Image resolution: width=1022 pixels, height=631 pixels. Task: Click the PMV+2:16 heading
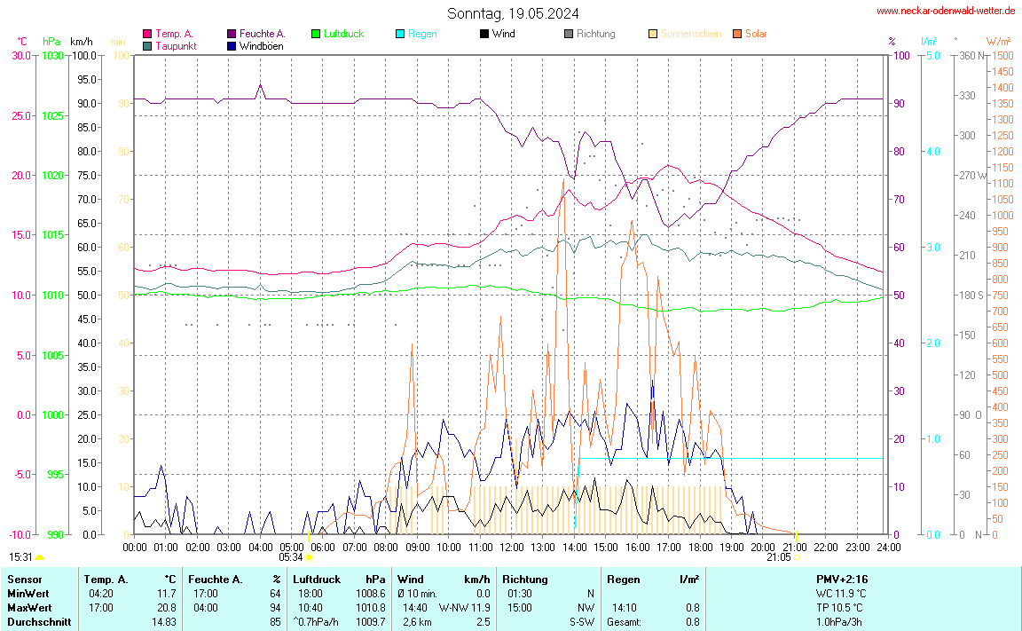coord(842,580)
